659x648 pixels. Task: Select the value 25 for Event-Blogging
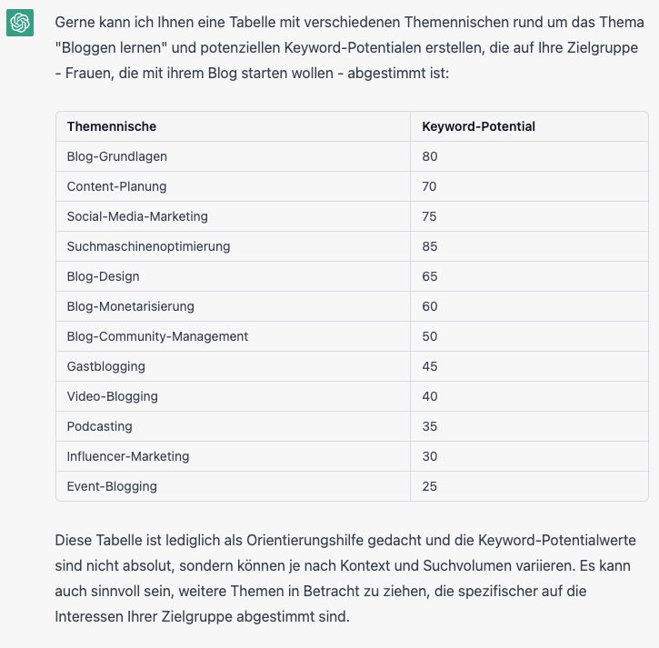(x=430, y=486)
